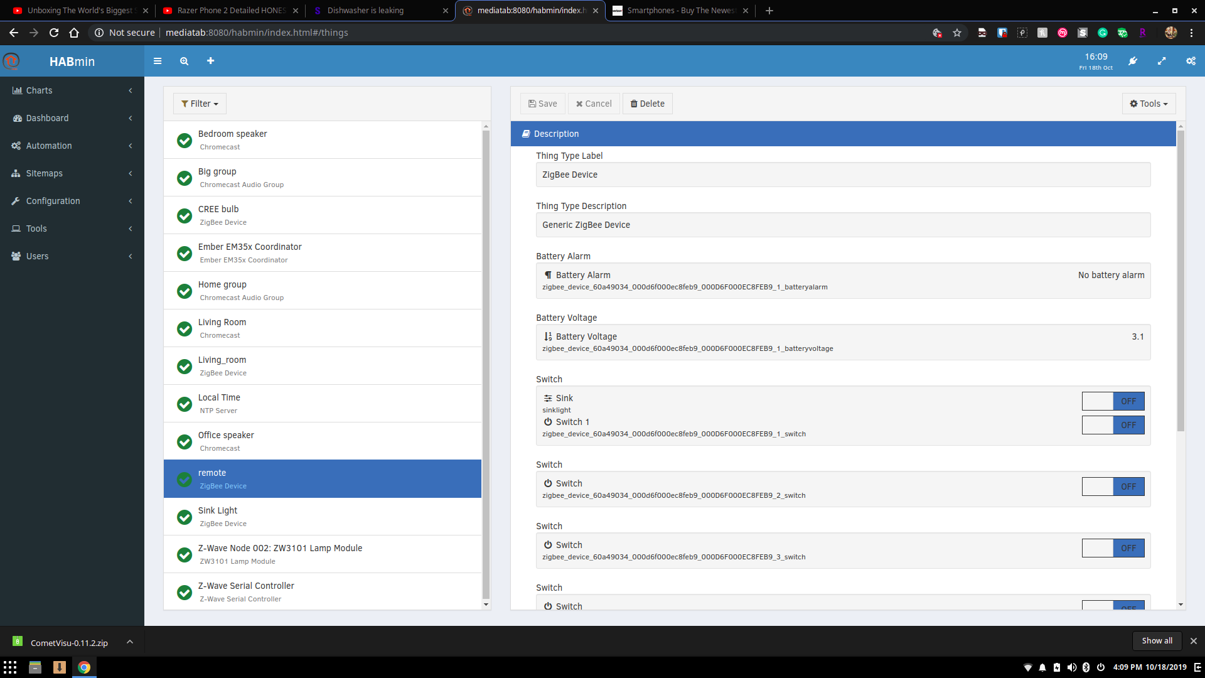Toggle the HABmin sidebar menu hamburger icon
The image size is (1205, 678).
[x=158, y=61]
